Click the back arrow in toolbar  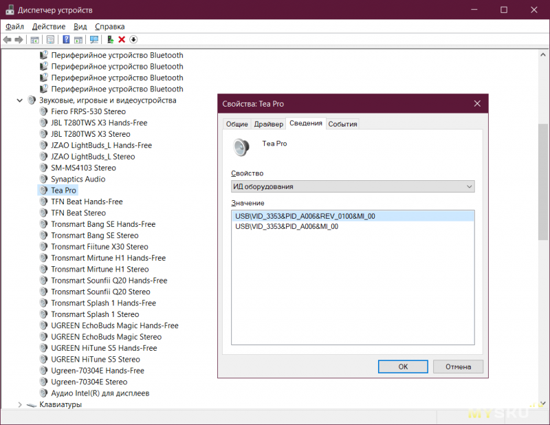(x=8, y=40)
